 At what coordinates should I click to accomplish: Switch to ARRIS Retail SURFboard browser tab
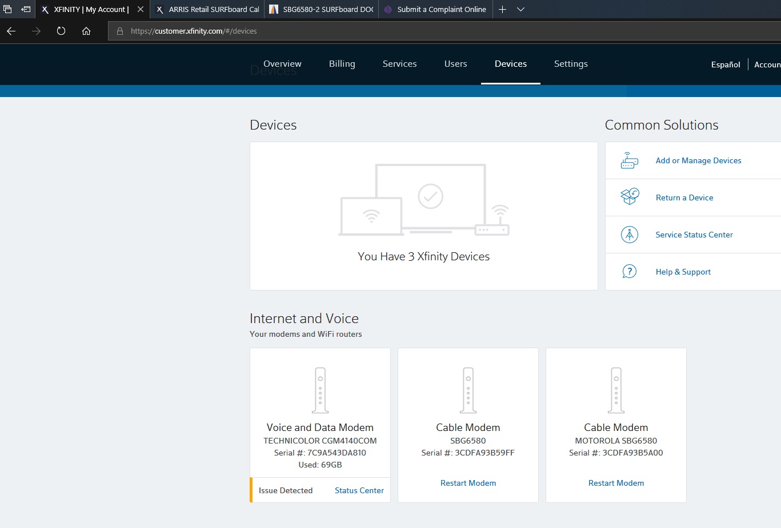tap(208, 10)
